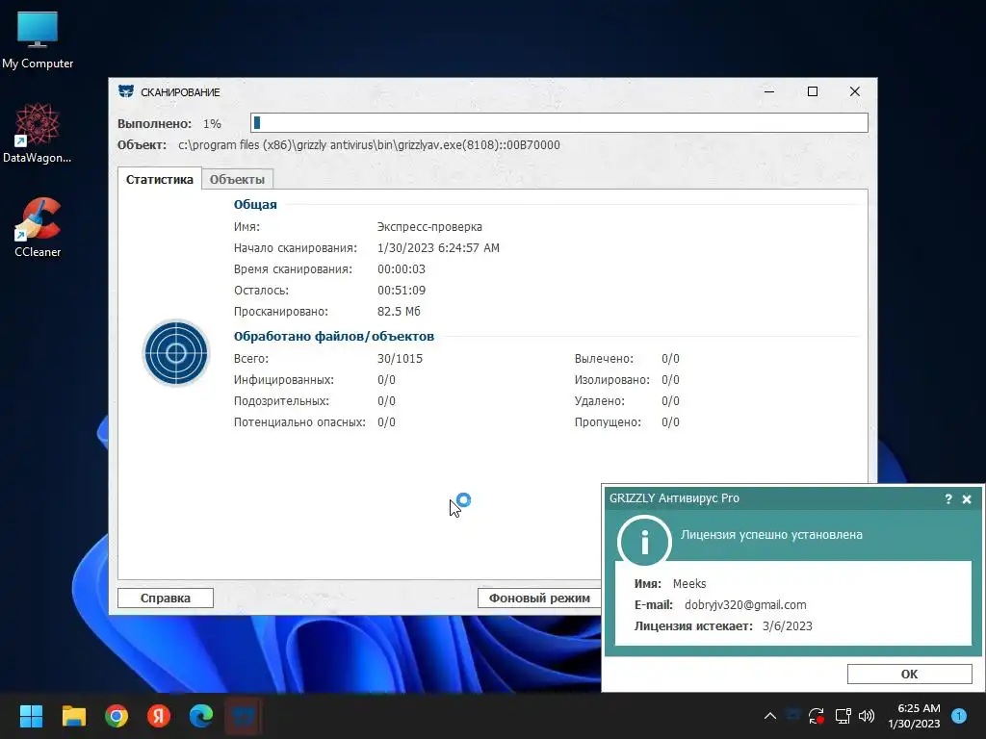Maximize the СКАНИРОВАНИЕ window
Viewport: 986px width, 739px height.
(813, 91)
